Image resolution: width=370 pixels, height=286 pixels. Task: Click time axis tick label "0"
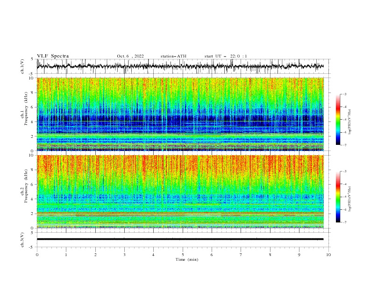tap(37, 255)
